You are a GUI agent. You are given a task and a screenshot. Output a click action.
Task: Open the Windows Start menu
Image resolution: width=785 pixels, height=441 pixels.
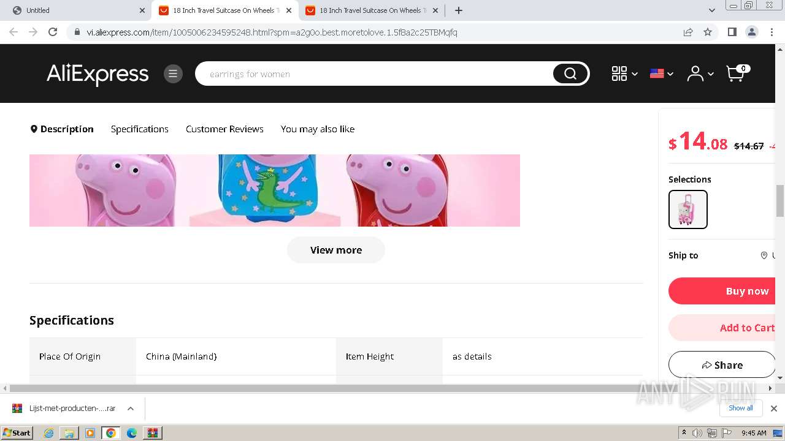[x=17, y=433]
